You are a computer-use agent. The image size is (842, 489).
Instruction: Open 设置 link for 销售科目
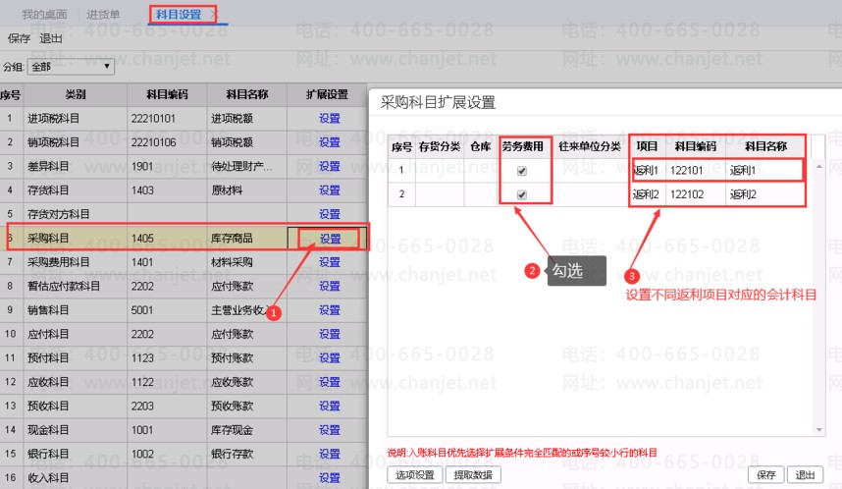coord(329,310)
